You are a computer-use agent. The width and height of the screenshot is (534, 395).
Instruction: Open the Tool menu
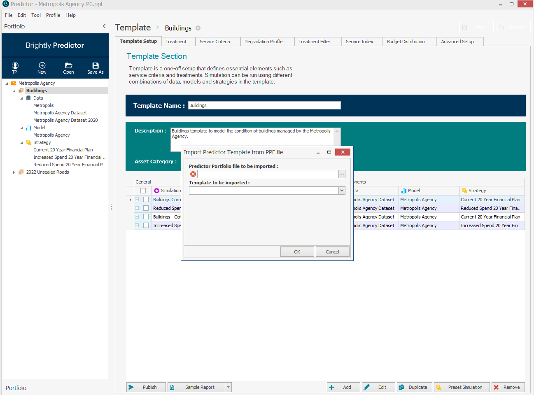pos(36,15)
